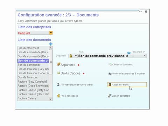Click the document list scrollbar thumb
Viewport: 168px width, 126px height.
(51, 62)
